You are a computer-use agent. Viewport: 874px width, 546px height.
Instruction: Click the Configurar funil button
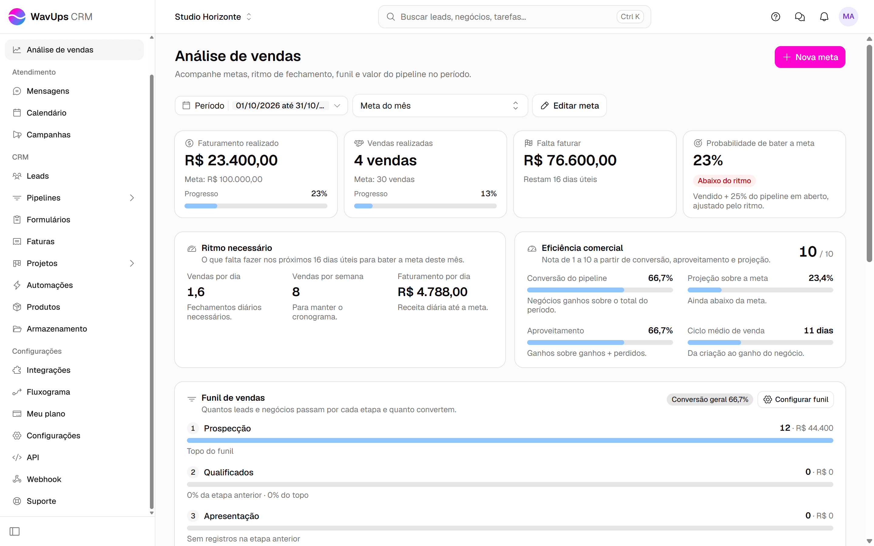pyautogui.click(x=795, y=399)
